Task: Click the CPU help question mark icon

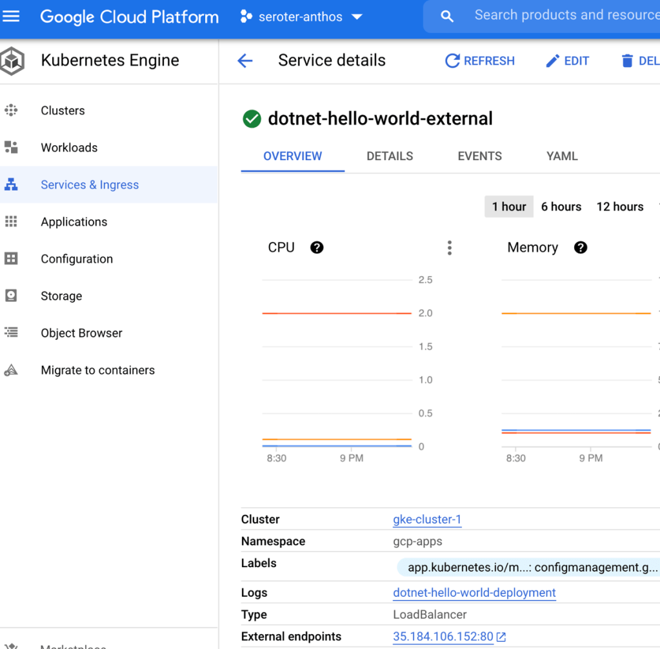Action: coord(317,248)
